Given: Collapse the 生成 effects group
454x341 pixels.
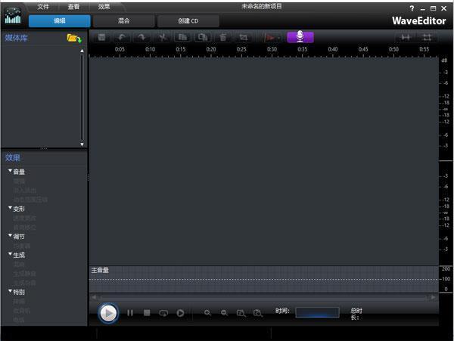Looking at the screenshot, I should pyautogui.click(x=10, y=254).
